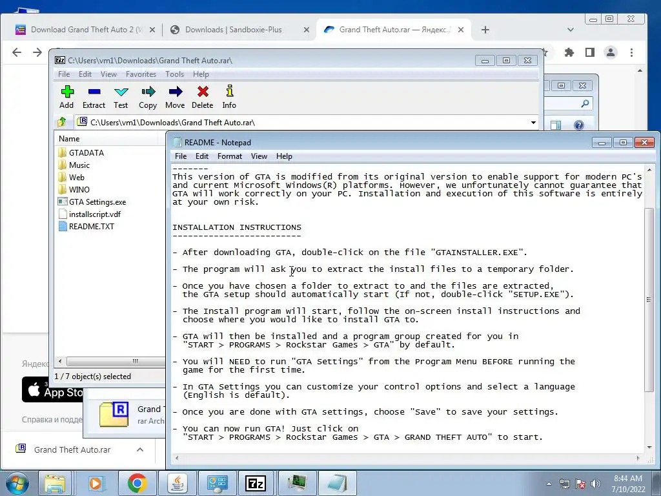Click Notepad scroll up arrow
This screenshot has height=496, width=661.
point(649,170)
